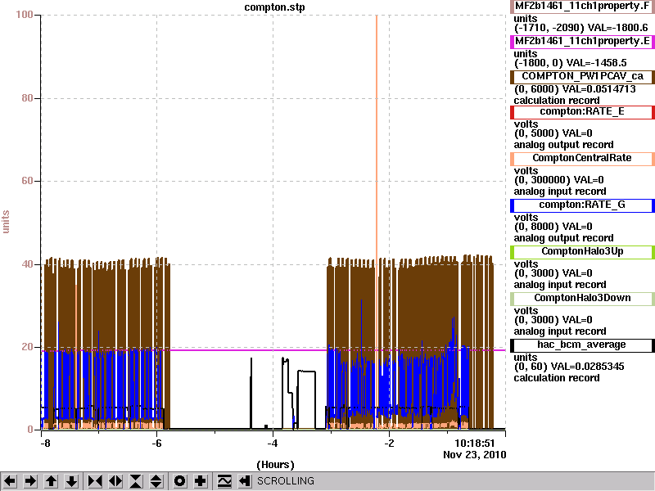The width and height of the screenshot is (655, 491).
Task: Click the vertical diamond zoom icon
Action: 156,481
